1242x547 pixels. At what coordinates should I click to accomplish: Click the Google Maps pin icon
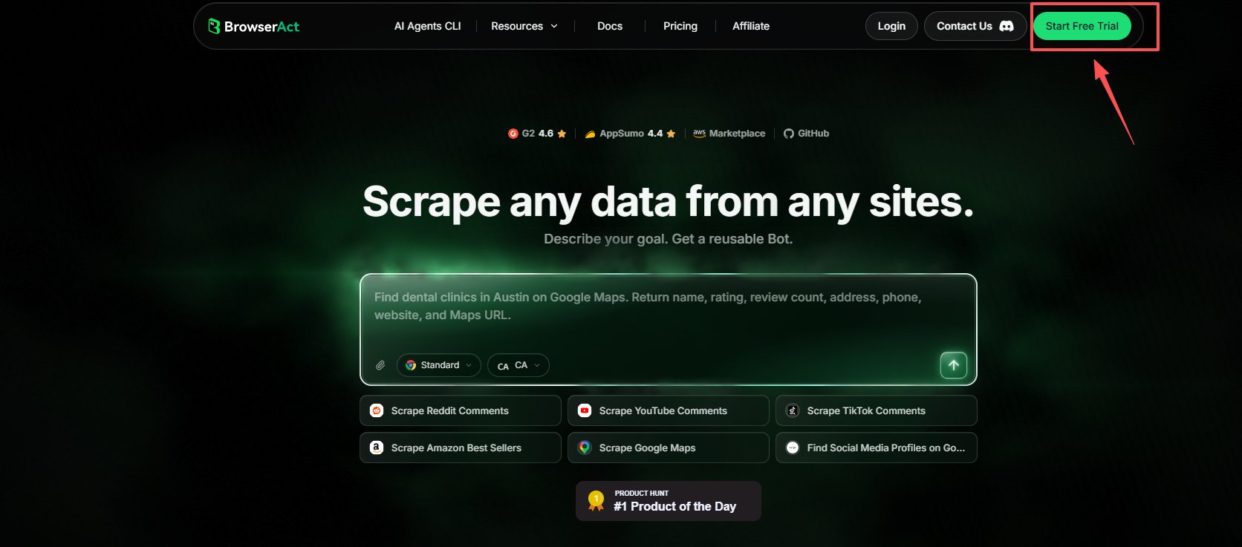[585, 448]
